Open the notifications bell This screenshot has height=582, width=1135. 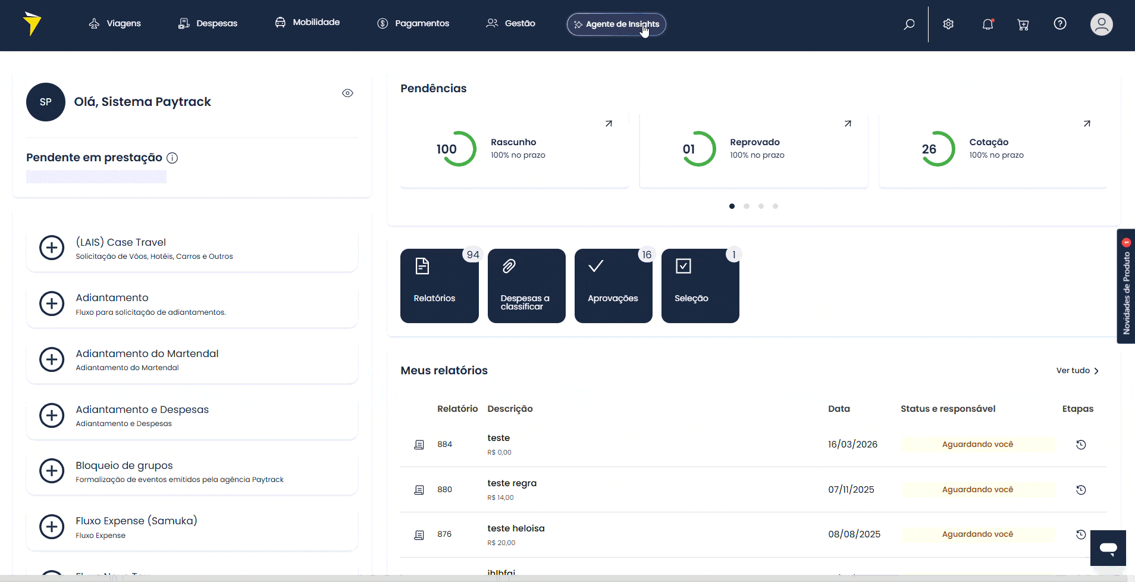pos(988,24)
